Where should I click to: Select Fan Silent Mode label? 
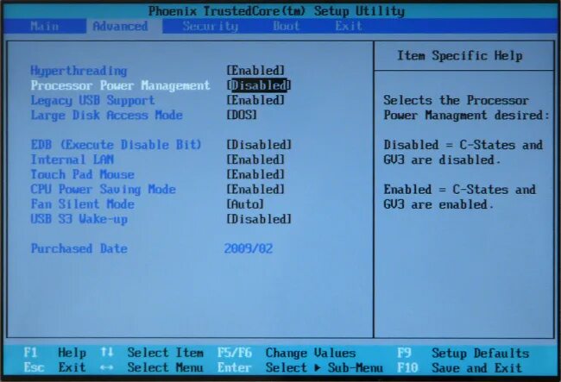tap(82, 204)
